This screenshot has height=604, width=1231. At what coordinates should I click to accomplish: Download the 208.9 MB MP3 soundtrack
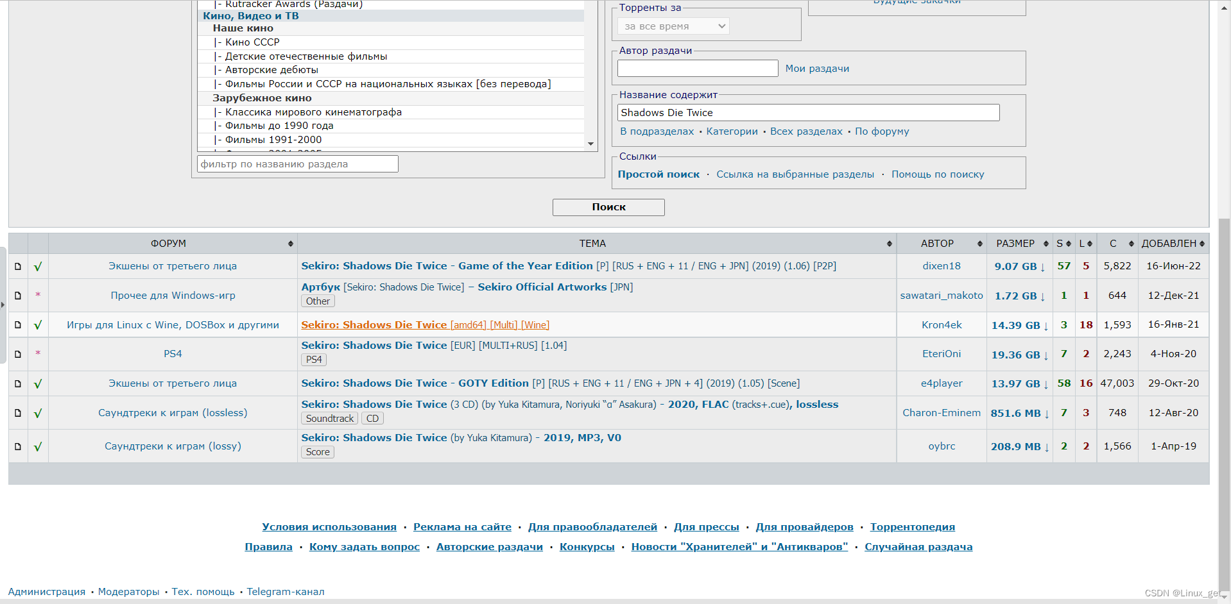tap(1020, 447)
